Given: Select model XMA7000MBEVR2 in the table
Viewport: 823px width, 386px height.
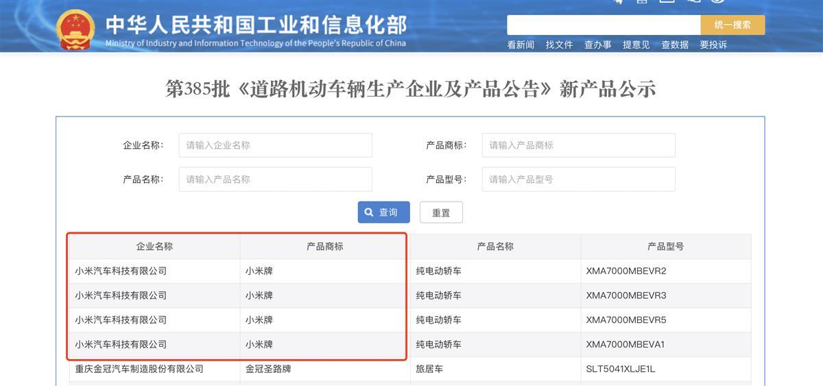Looking at the screenshot, I should tap(625, 271).
